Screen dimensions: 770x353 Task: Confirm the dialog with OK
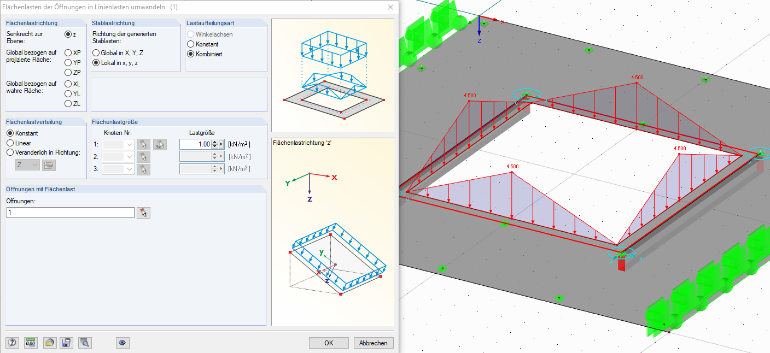coord(329,343)
